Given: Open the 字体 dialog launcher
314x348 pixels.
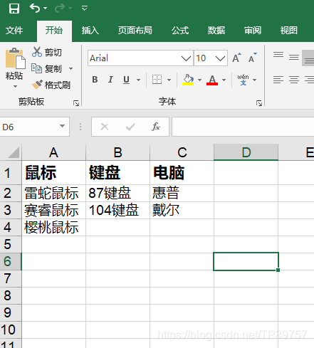Looking at the screenshot, I should tap(259, 103).
